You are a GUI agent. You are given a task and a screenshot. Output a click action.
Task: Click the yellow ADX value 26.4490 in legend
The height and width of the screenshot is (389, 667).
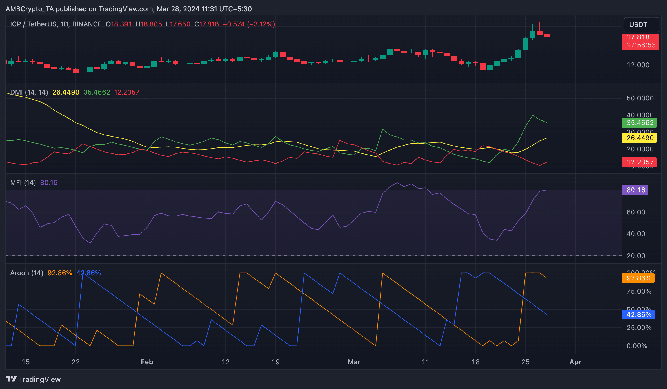point(66,92)
